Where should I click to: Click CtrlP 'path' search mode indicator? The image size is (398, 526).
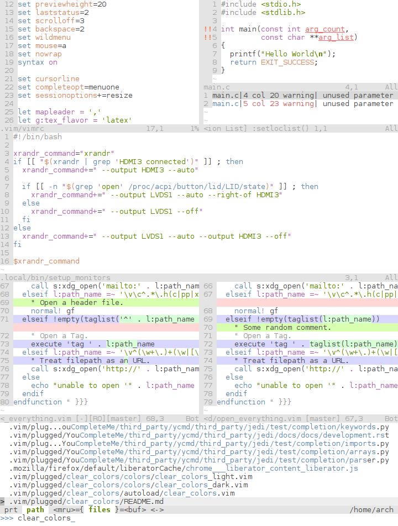35,510
